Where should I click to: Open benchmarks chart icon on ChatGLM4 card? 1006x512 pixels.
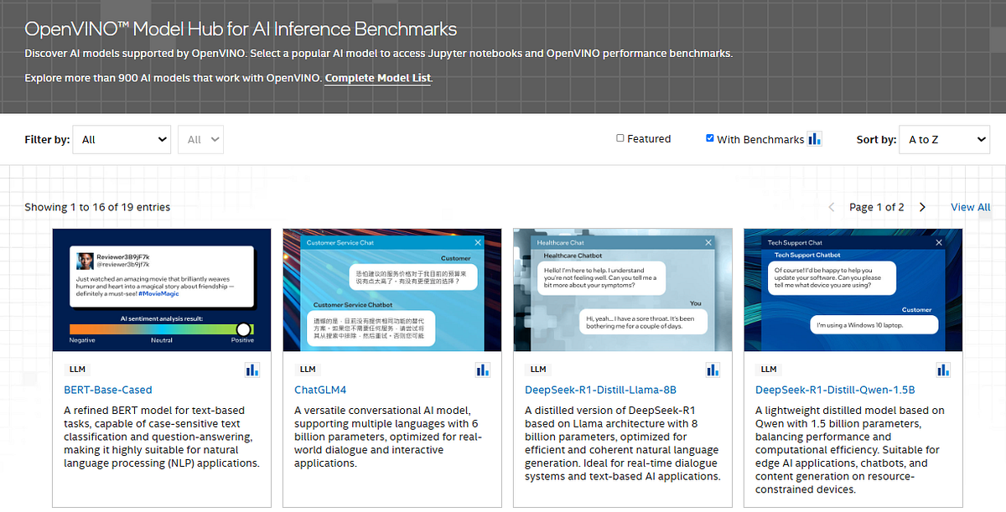(x=482, y=369)
